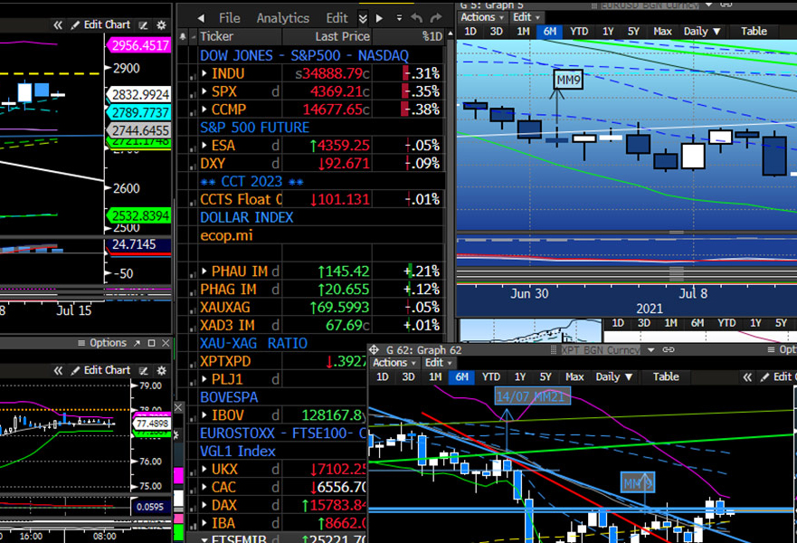This screenshot has height=543, width=797.
Task: Expand the UKX row
Action: [204, 469]
